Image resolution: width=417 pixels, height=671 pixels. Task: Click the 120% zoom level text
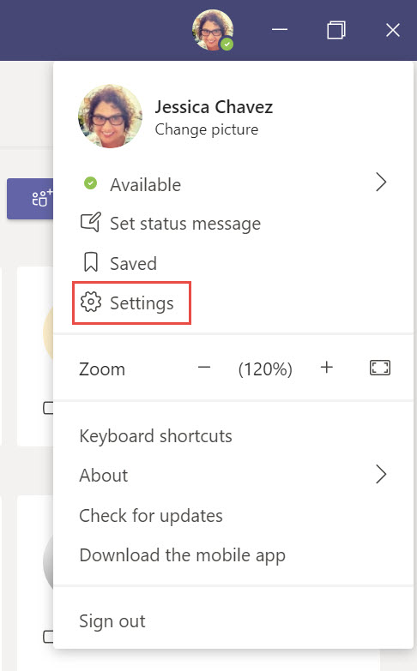pyautogui.click(x=265, y=368)
